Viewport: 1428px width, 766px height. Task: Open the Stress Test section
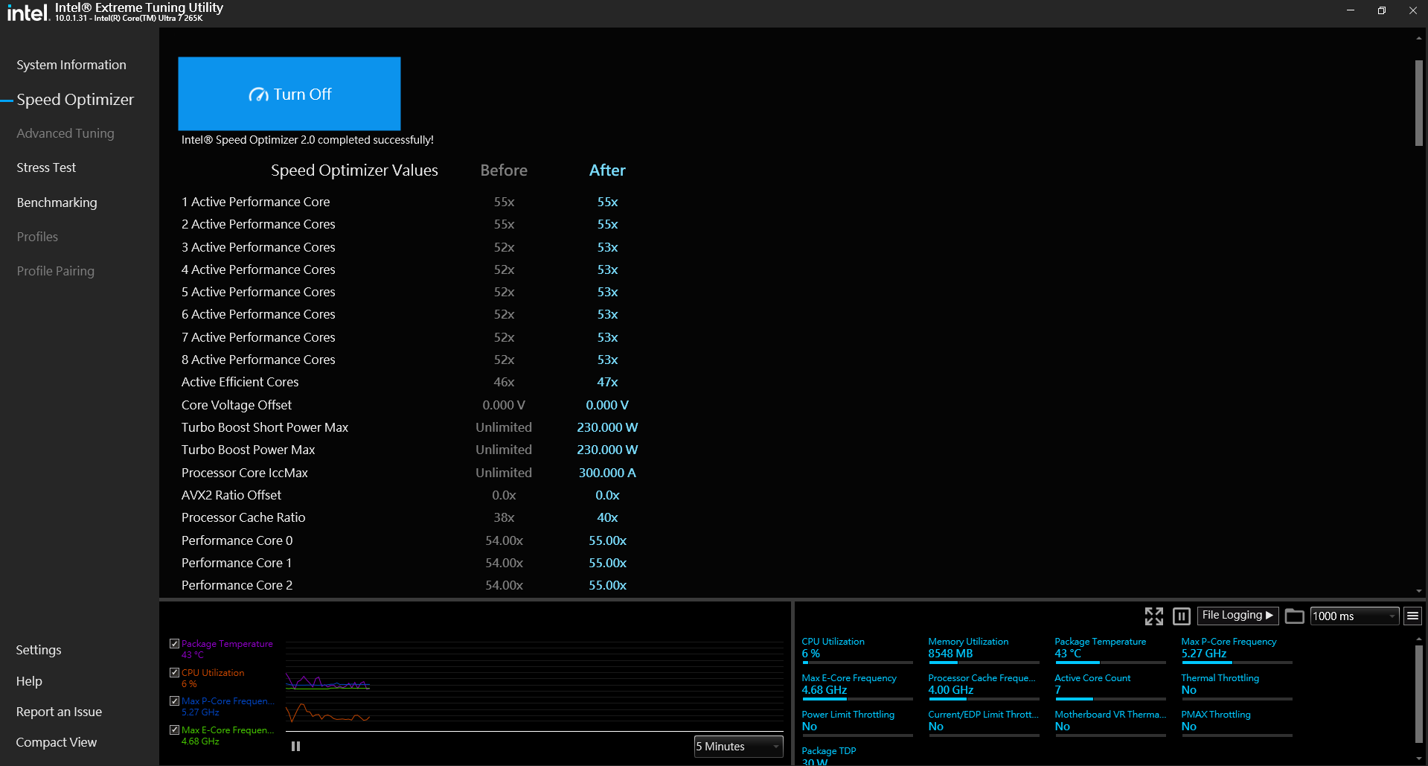tap(46, 167)
